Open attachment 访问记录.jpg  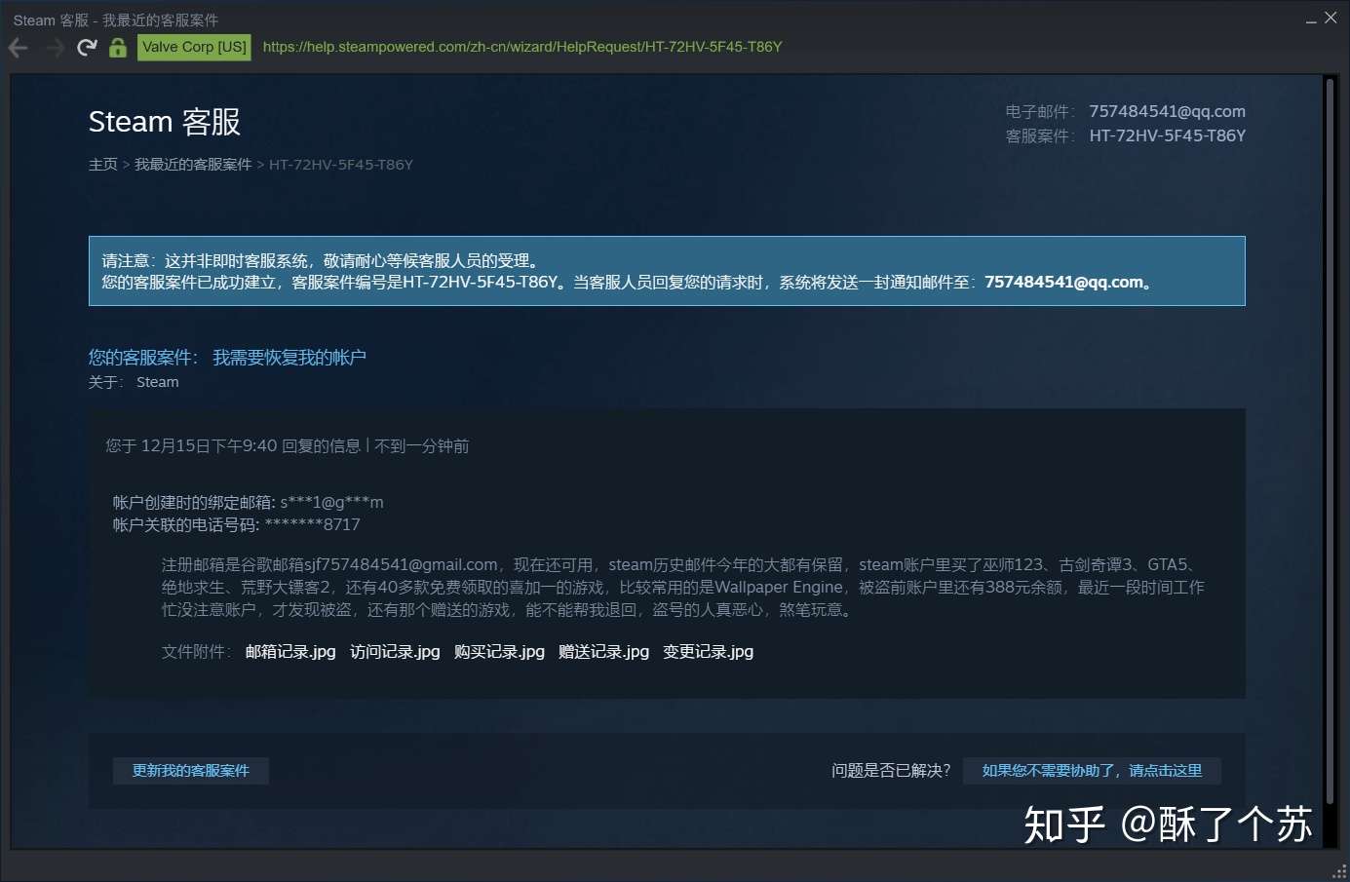coord(395,652)
